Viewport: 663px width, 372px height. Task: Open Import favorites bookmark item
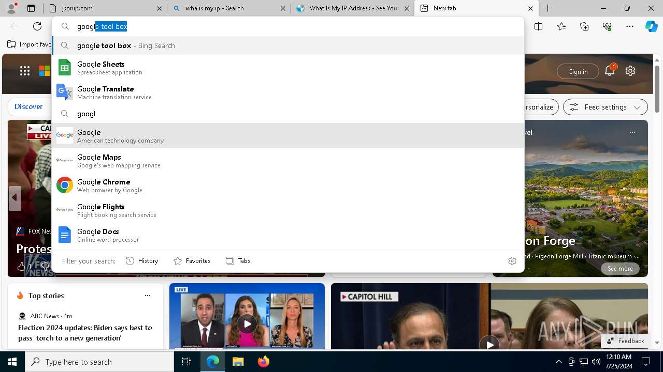(30, 44)
